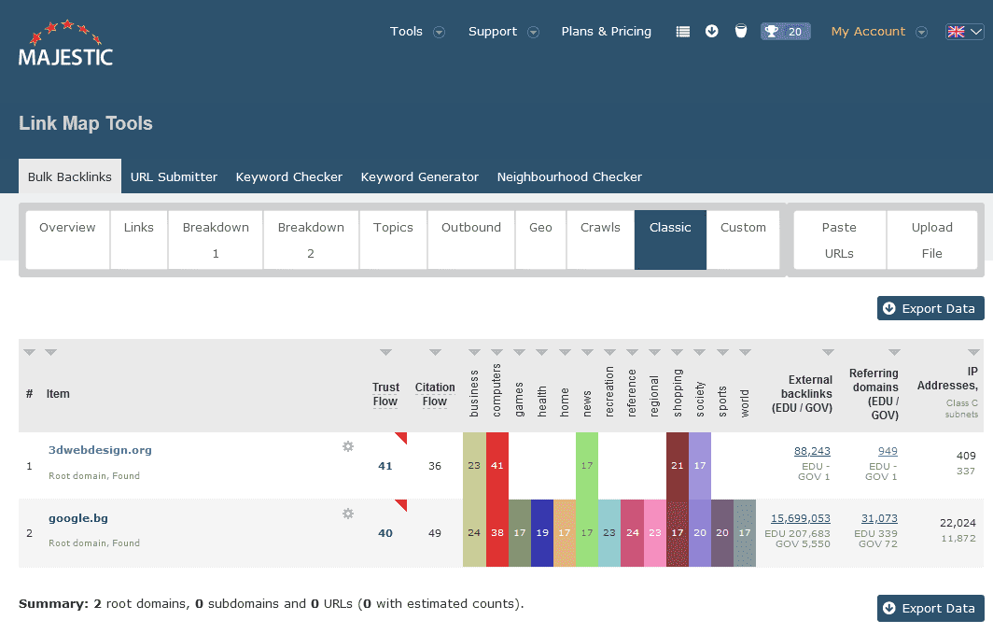
Task: Click the red computers cell showing 41
Action: 497,466
